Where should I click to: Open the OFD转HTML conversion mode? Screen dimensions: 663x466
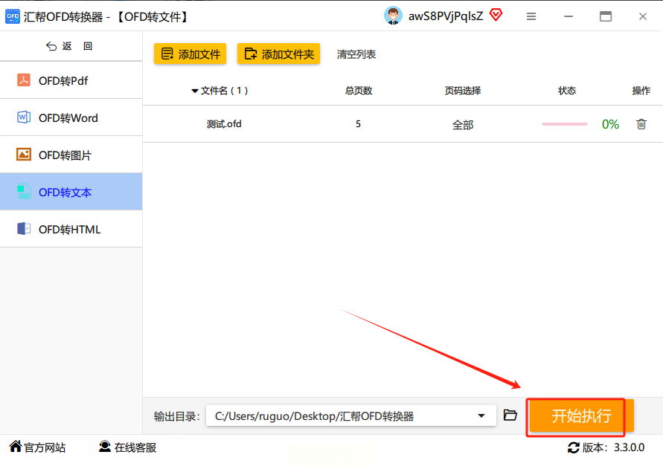pyautogui.click(x=71, y=229)
